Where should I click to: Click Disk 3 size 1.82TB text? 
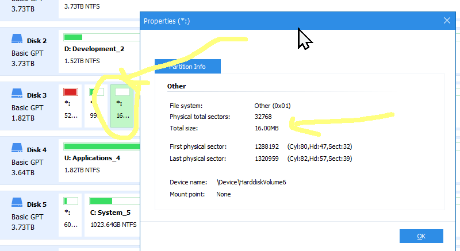click(x=23, y=118)
